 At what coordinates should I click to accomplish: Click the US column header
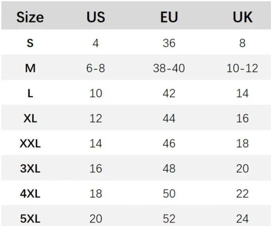96,17
